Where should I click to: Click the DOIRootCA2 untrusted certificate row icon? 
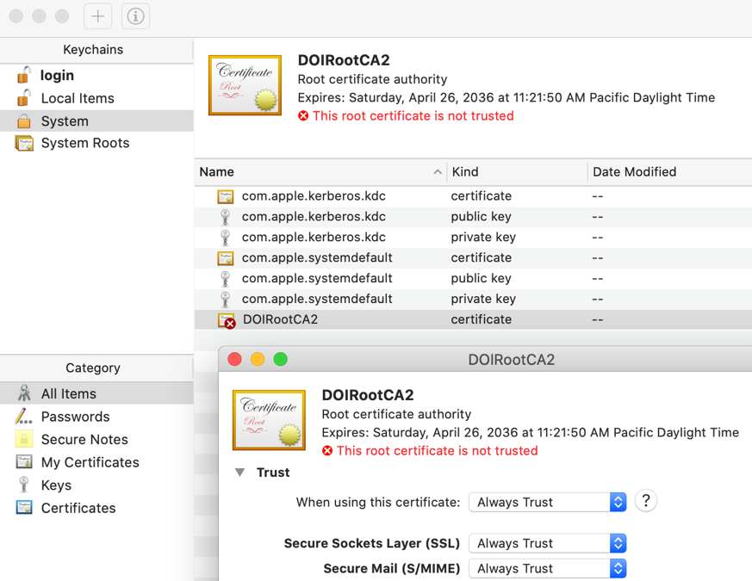tap(227, 321)
